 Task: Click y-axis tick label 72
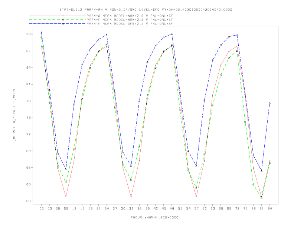(x=29, y=134)
